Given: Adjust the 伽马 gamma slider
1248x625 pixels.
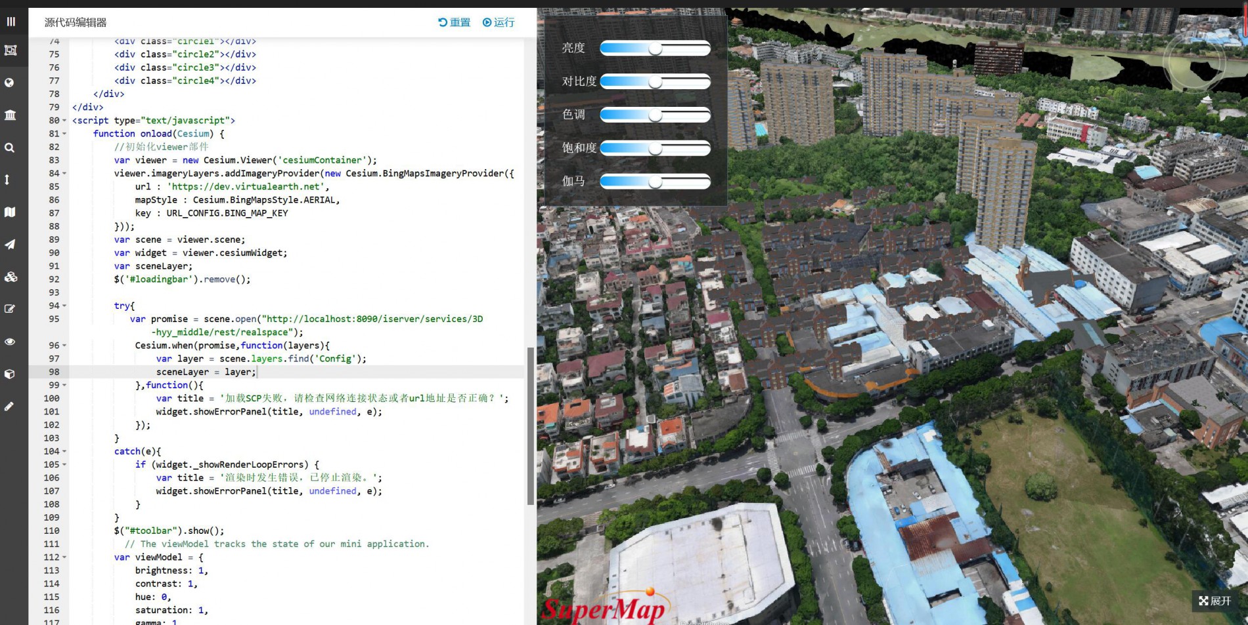Looking at the screenshot, I should click(655, 182).
